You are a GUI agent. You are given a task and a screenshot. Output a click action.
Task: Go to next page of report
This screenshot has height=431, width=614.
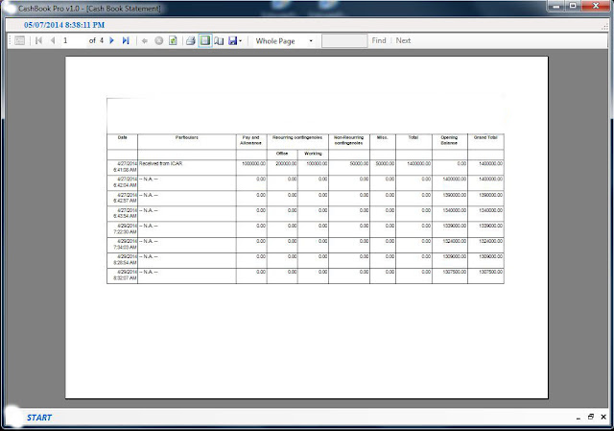pos(111,40)
